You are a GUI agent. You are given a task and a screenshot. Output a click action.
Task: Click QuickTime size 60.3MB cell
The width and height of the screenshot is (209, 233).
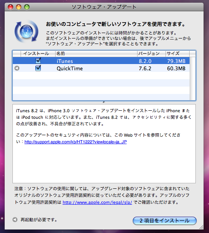click(176, 68)
